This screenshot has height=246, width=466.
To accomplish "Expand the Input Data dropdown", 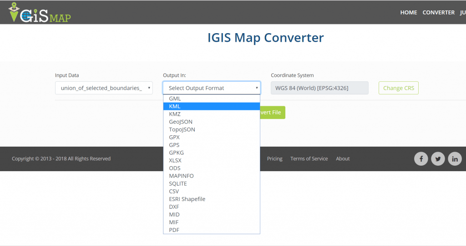I will (104, 88).
